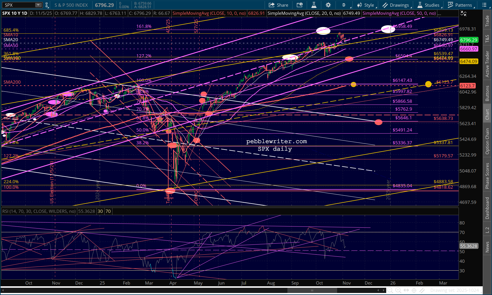The height and width of the screenshot is (295, 492).
Task: Click the Share button
Action: click(x=278, y=5)
